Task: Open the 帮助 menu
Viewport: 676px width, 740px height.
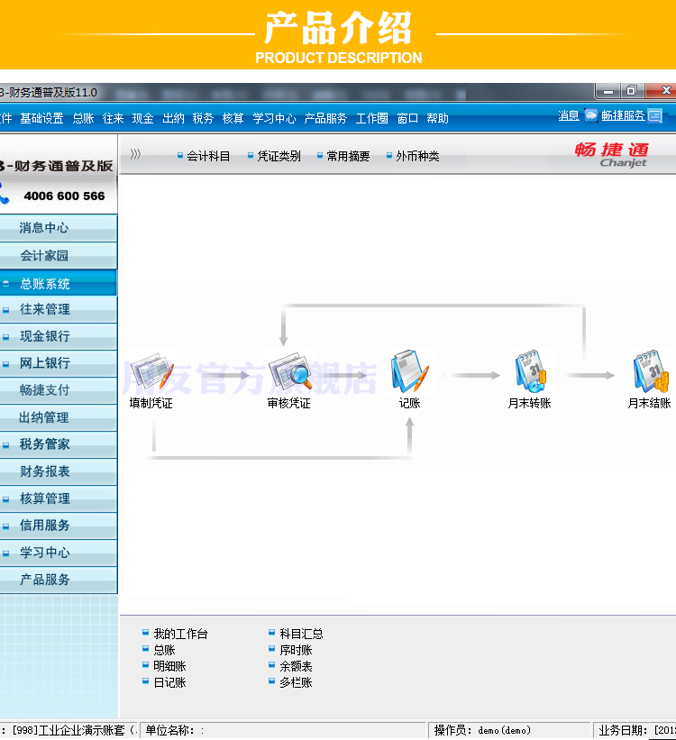Action: click(x=437, y=118)
